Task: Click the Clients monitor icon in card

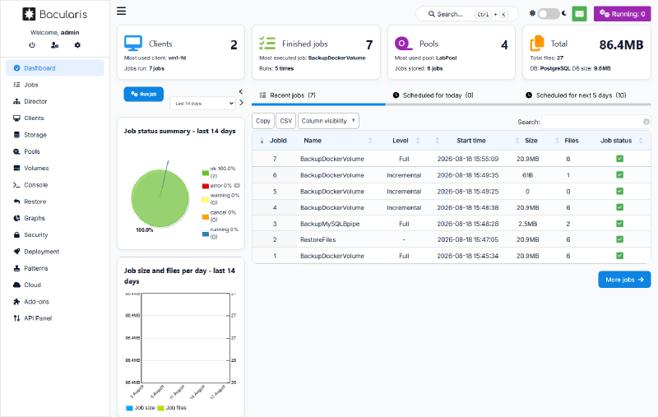Action: [x=133, y=44]
